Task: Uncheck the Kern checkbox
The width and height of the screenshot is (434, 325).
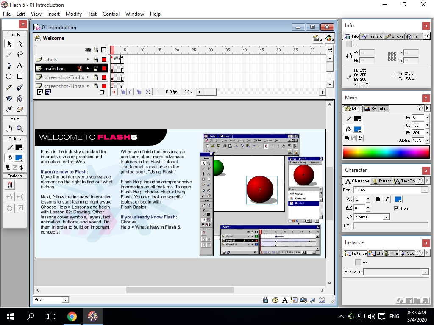Action: [x=396, y=208]
